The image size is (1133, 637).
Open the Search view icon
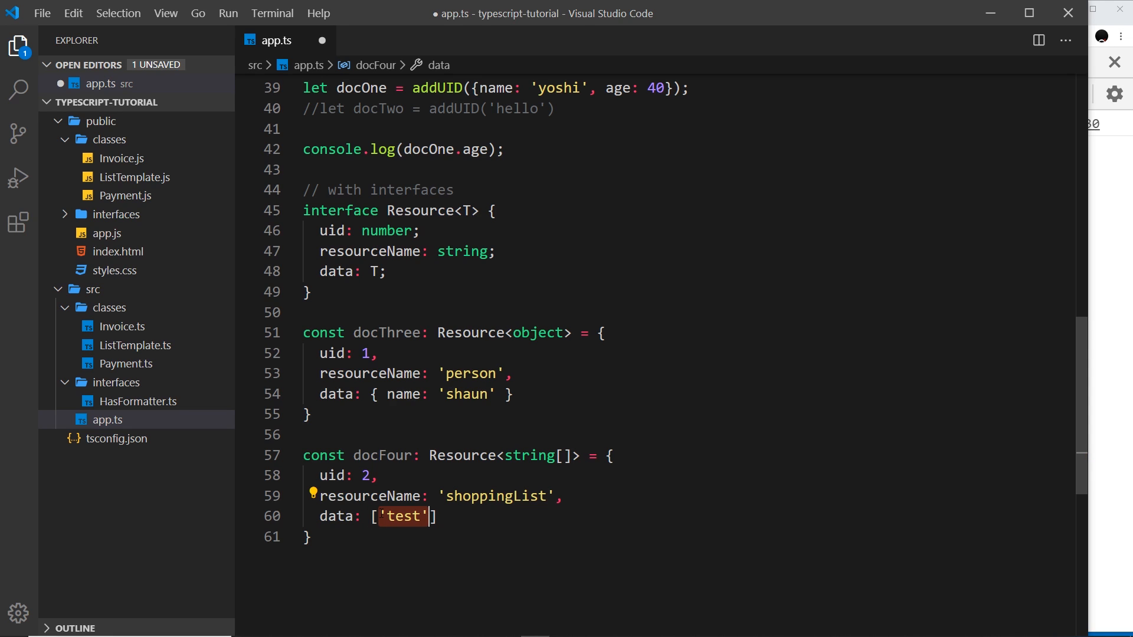19,90
